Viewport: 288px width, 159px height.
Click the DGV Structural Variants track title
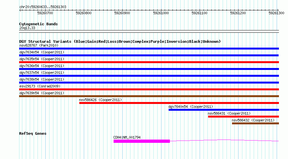[x=120, y=41]
